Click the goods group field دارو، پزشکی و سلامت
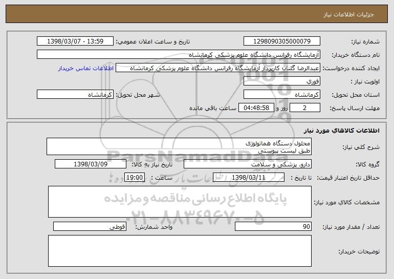The width and height of the screenshot is (394, 279). (248, 164)
